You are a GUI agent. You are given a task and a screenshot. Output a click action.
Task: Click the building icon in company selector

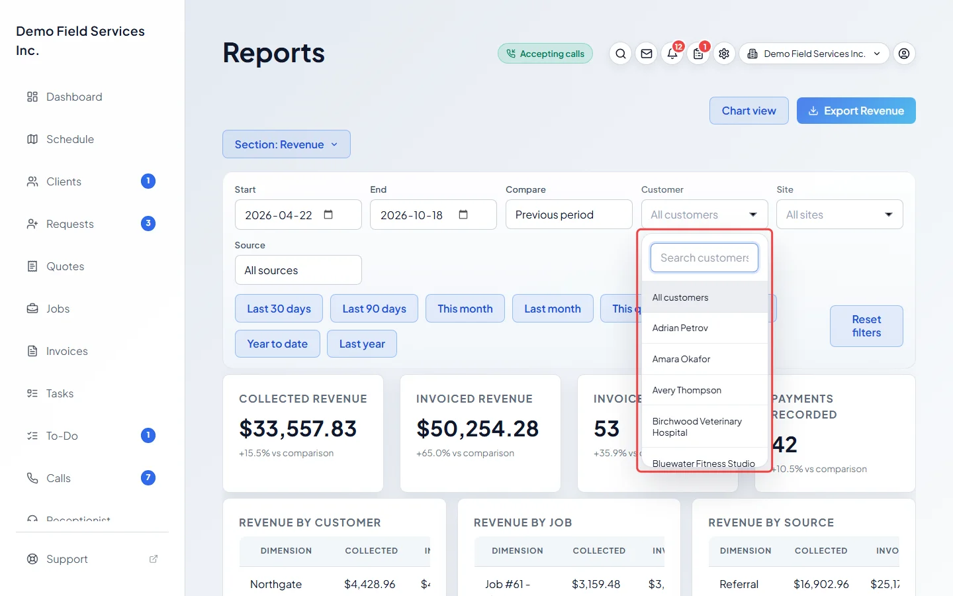coord(752,54)
